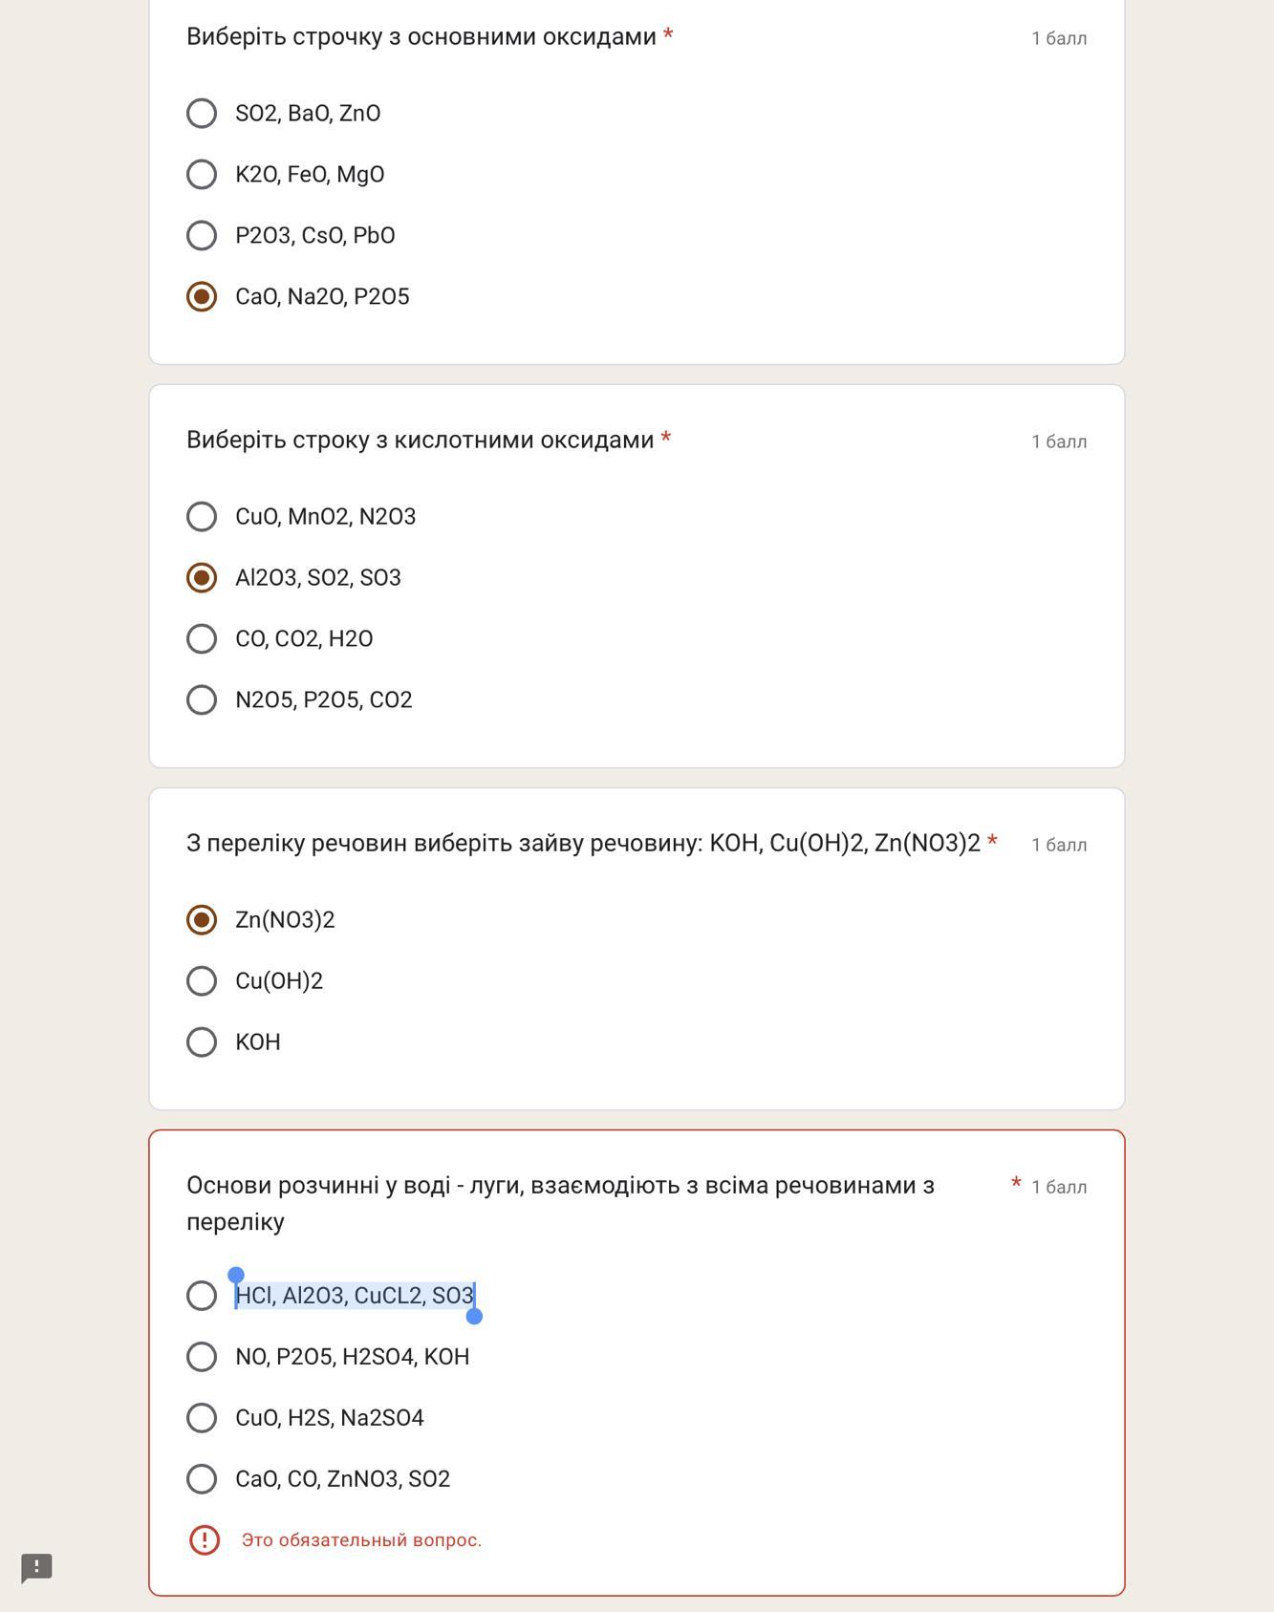Click the start text selection handle
The width and height of the screenshot is (1274, 1612).
coord(236,1275)
